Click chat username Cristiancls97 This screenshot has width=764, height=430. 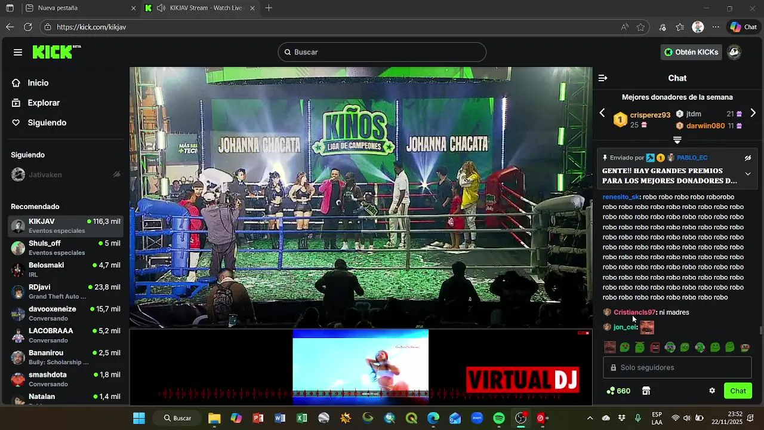(634, 312)
